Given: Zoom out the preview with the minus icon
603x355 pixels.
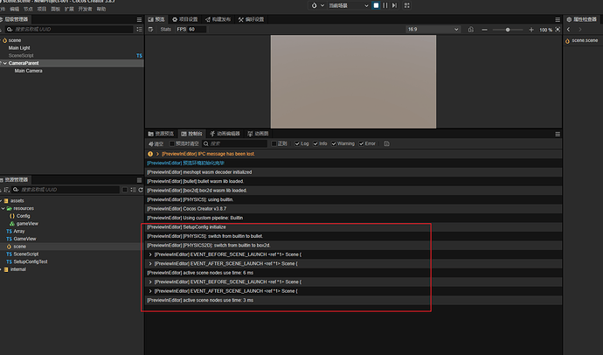Looking at the screenshot, I should [x=484, y=30].
